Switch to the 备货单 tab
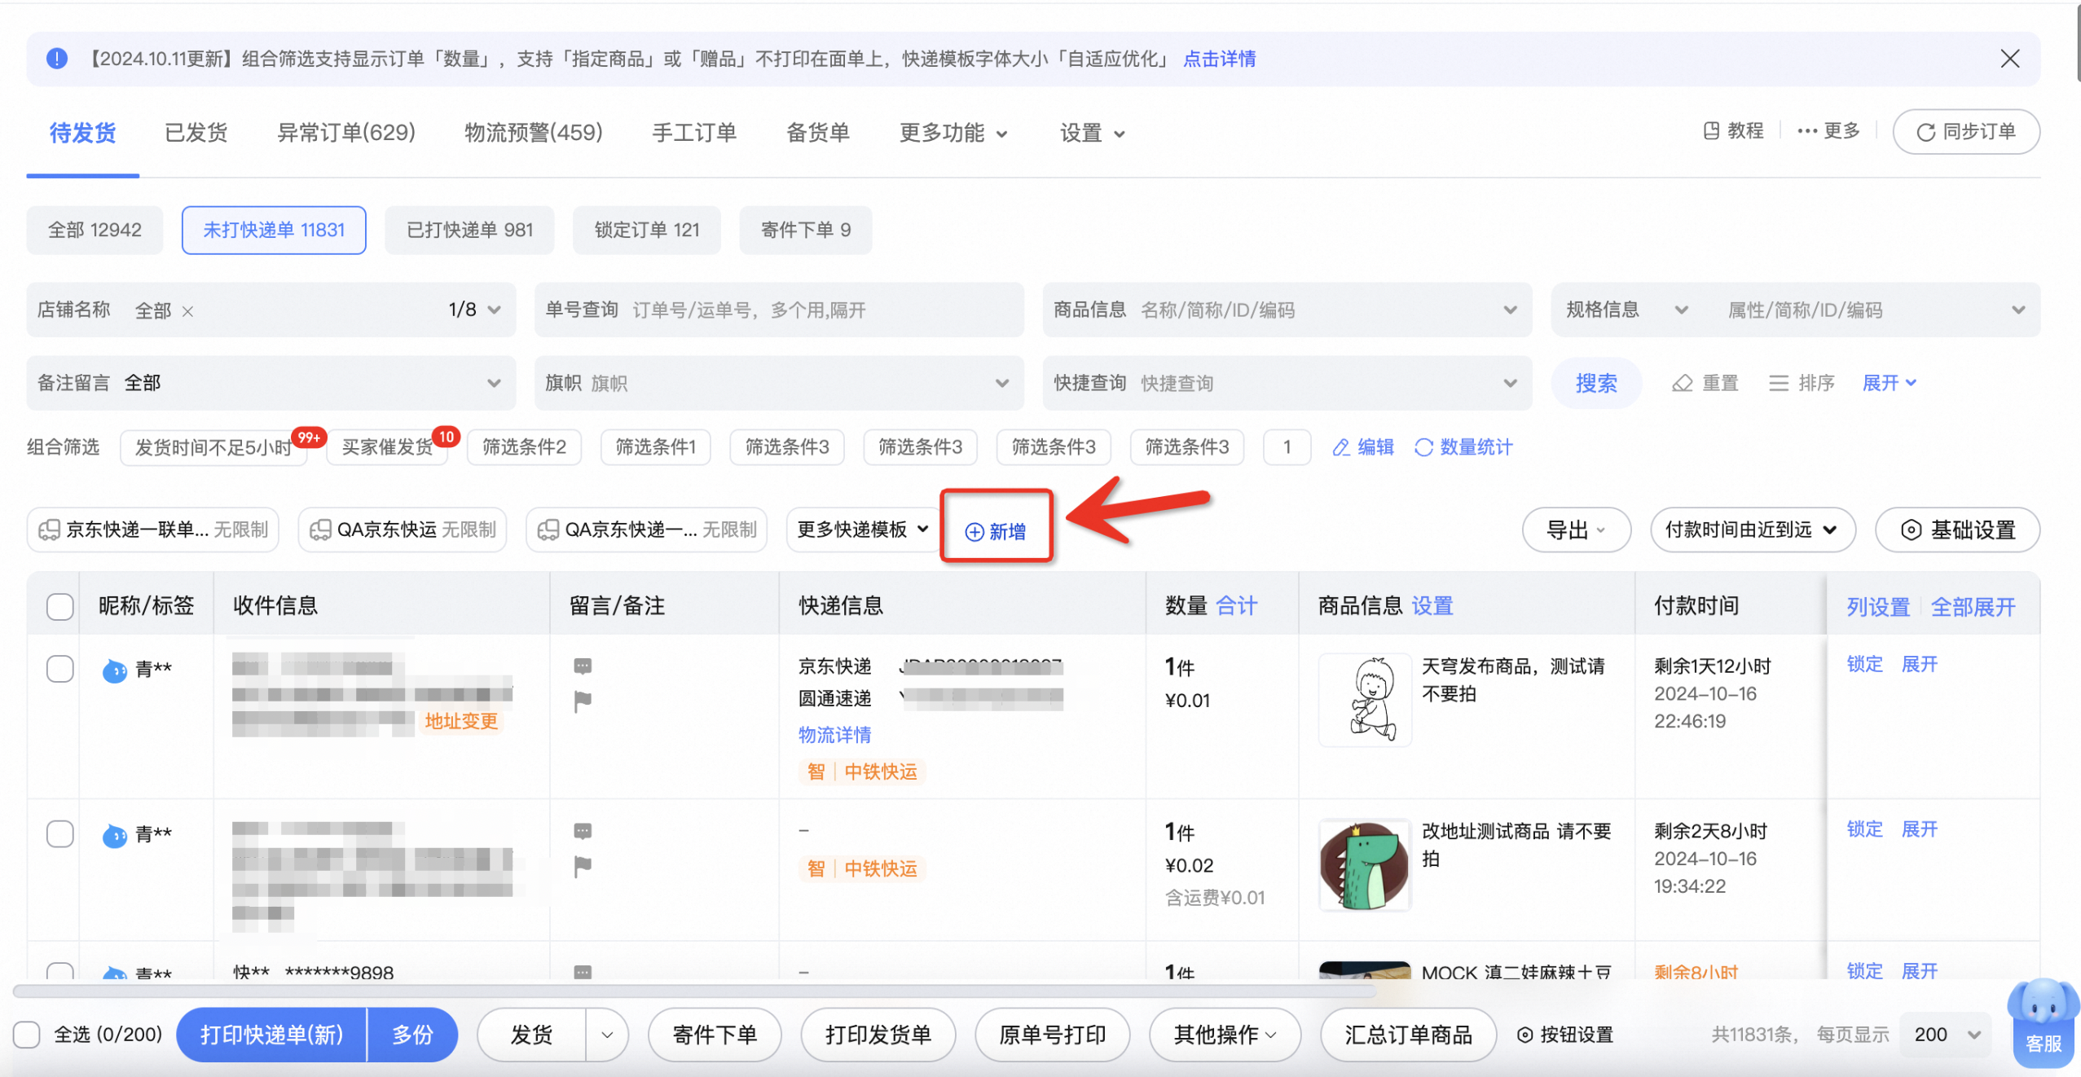This screenshot has width=2081, height=1077. click(818, 133)
